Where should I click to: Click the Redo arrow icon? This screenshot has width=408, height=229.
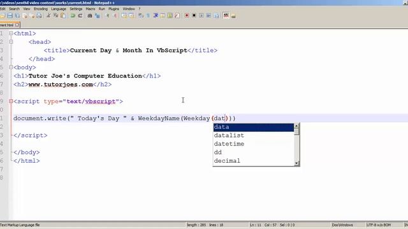80,15
